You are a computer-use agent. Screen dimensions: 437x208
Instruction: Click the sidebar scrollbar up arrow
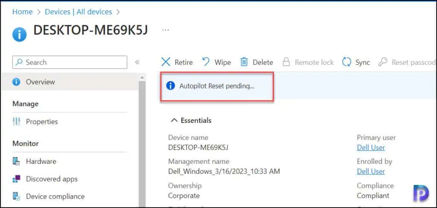(x=142, y=77)
